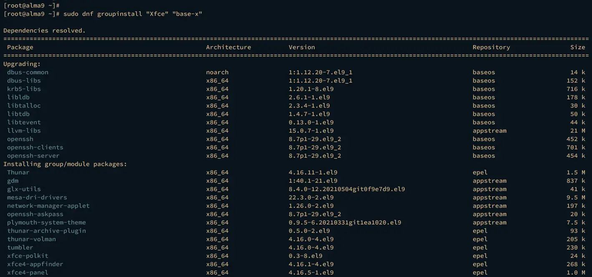The width and height of the screenshot is (592, 277).
Task: Select the '8.4.0-12.20210504git0f9e7d9.el9' version string
Action: pos(347,189)
